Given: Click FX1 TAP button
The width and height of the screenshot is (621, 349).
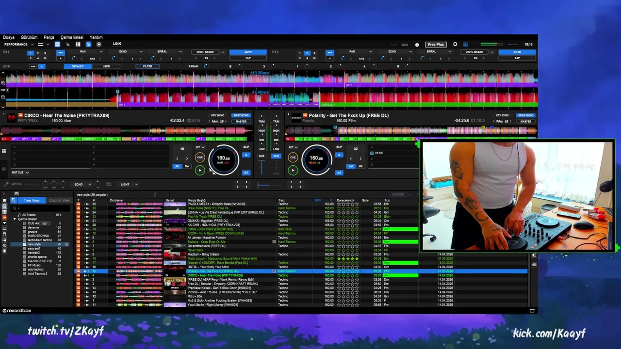Looking at the screenshot, I should [248, 58].
